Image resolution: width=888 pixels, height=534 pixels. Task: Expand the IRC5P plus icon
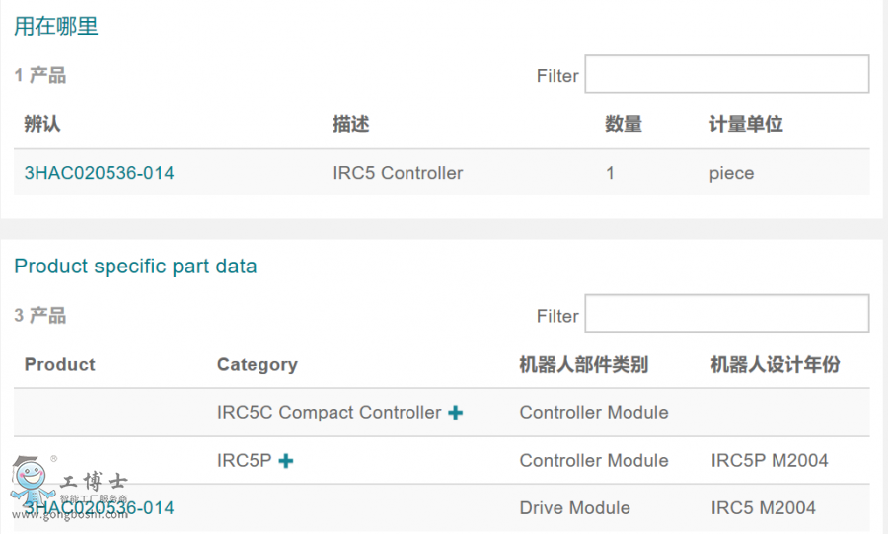pos(285,461)
